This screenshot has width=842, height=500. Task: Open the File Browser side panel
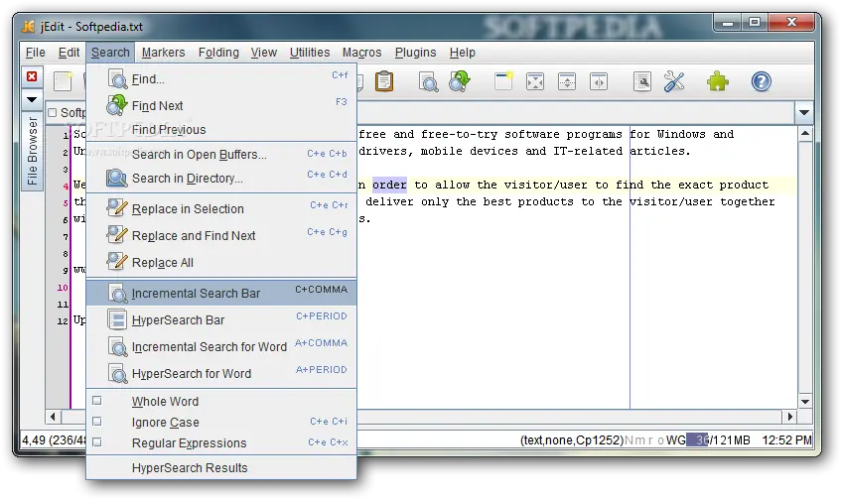pos(32,152)
